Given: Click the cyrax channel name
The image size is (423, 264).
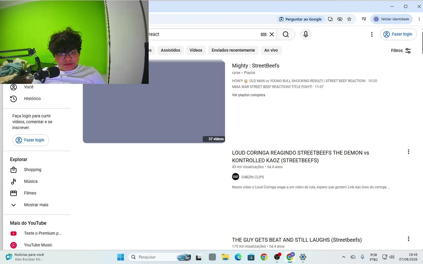Looking at the screenshot, I should [x=236, y=73].
